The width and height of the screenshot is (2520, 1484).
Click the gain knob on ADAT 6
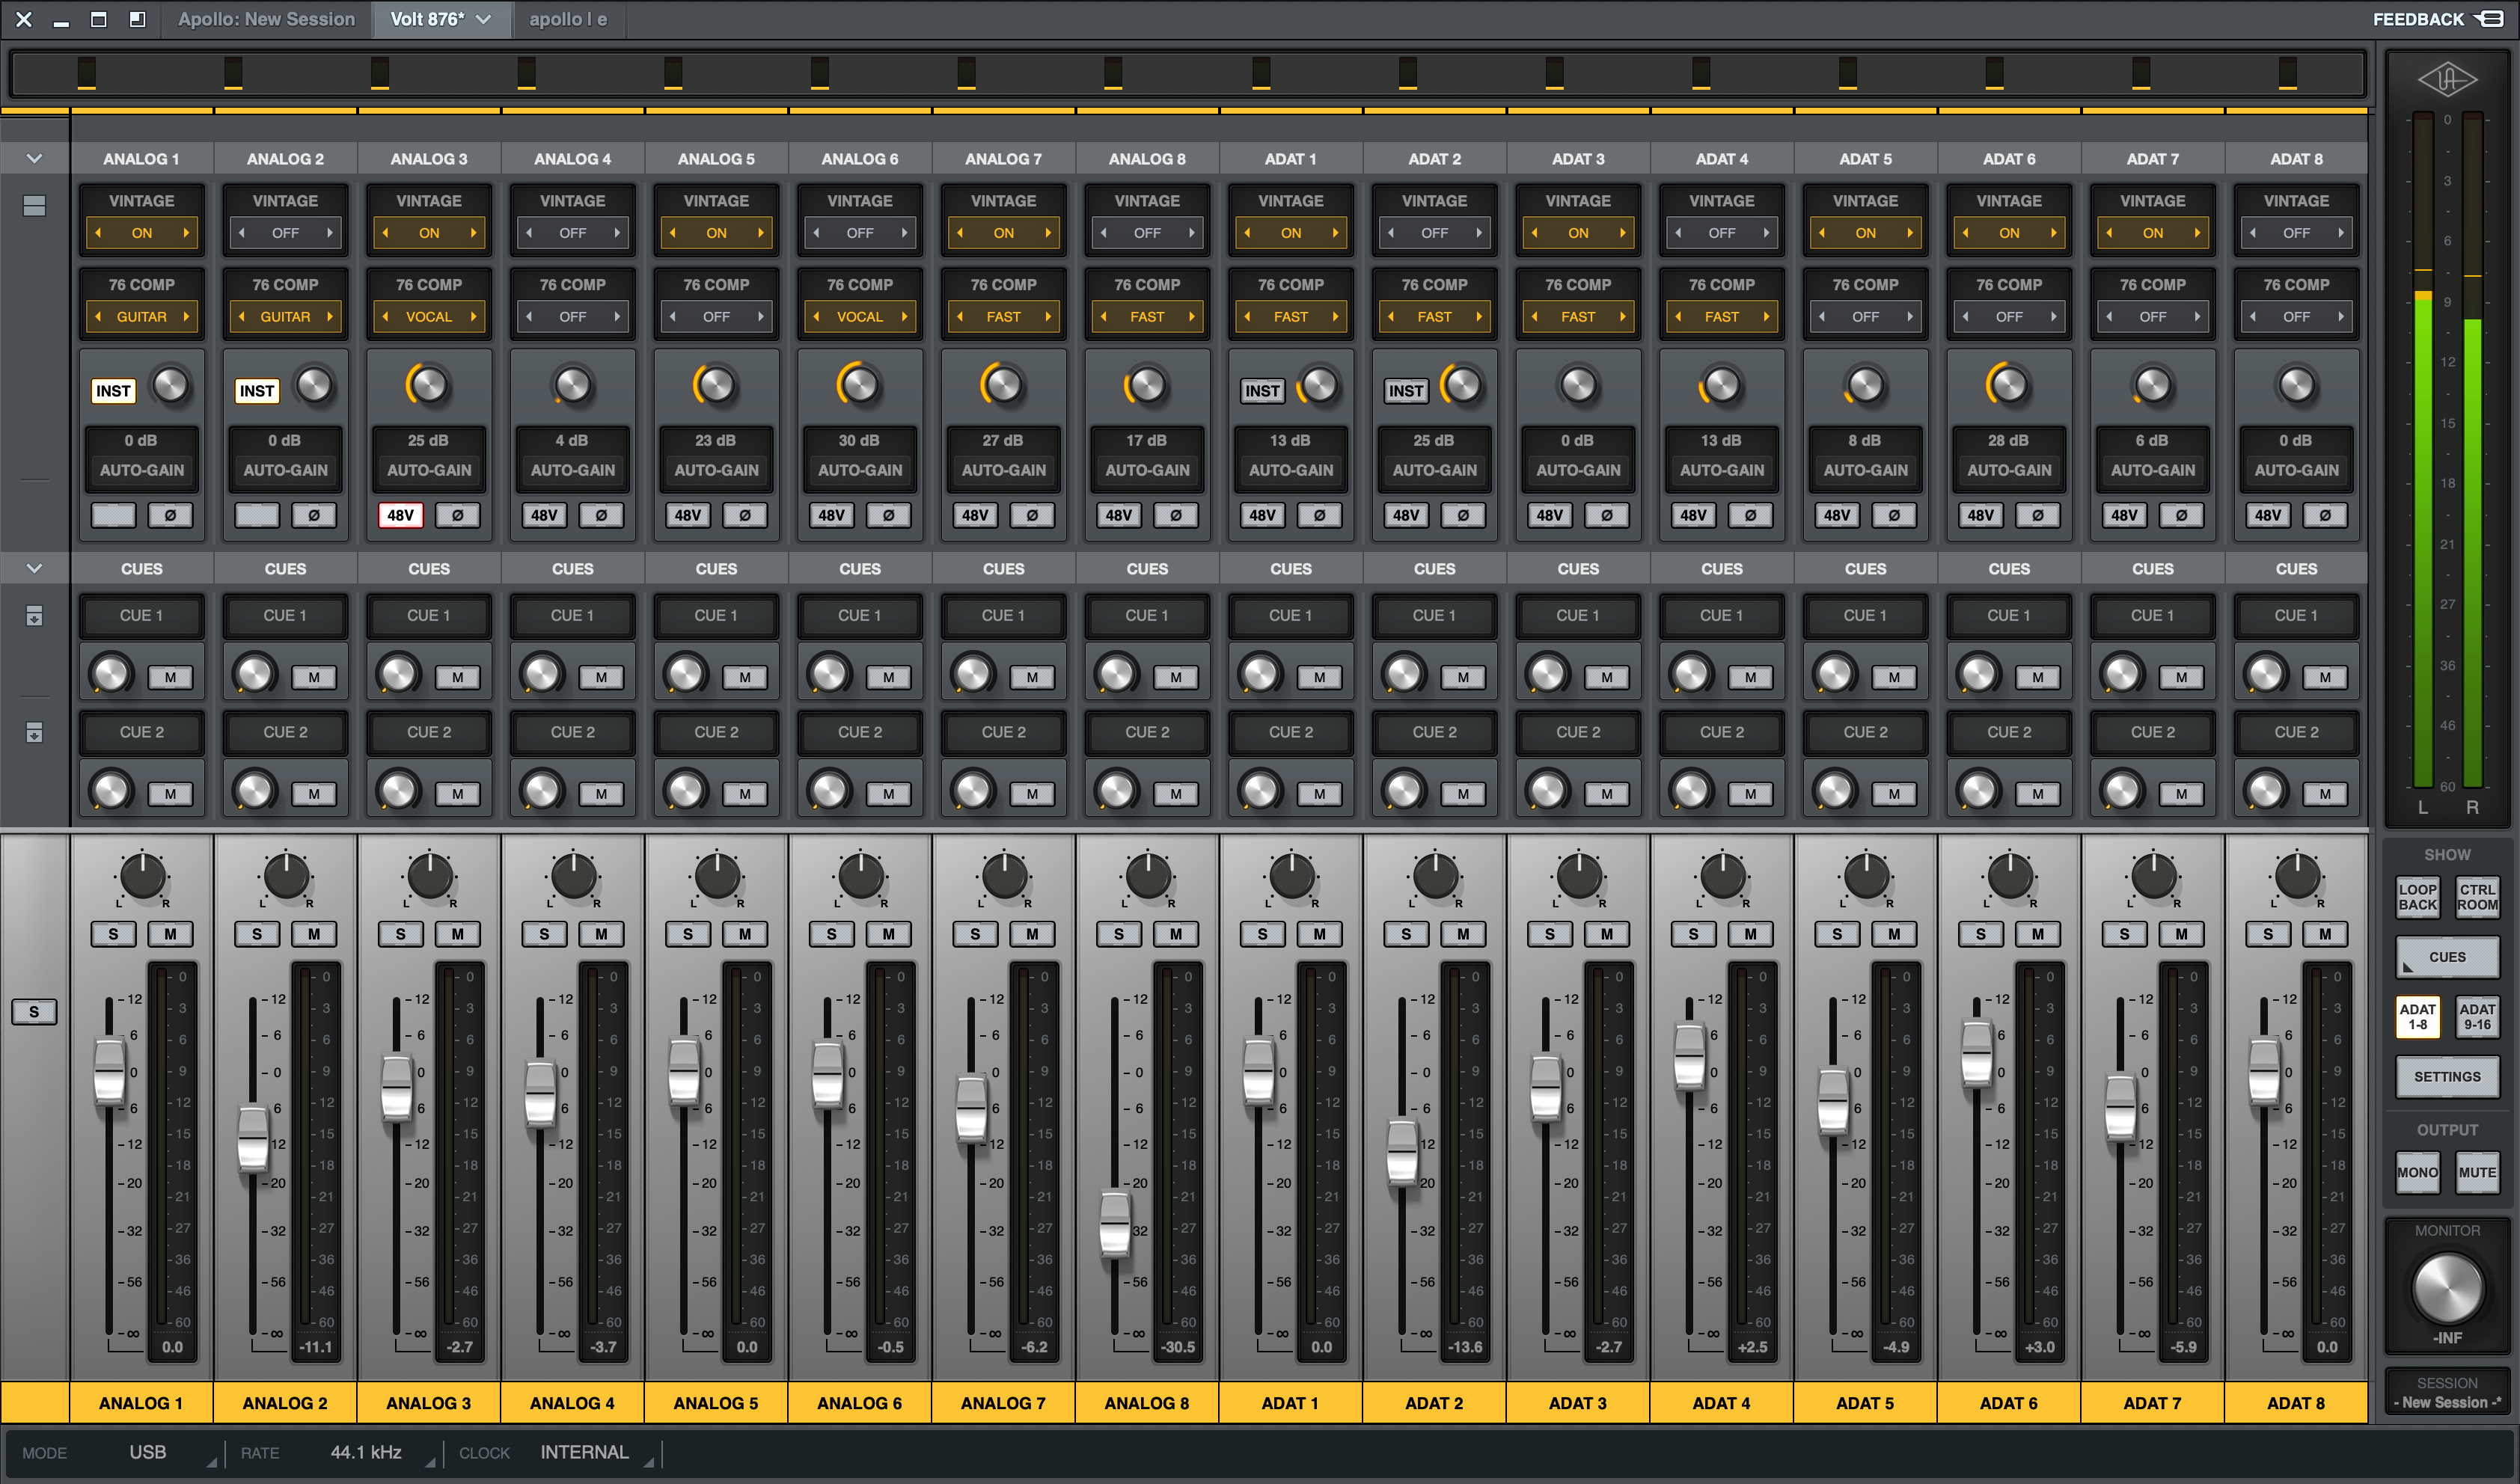tap(2008, 385)
